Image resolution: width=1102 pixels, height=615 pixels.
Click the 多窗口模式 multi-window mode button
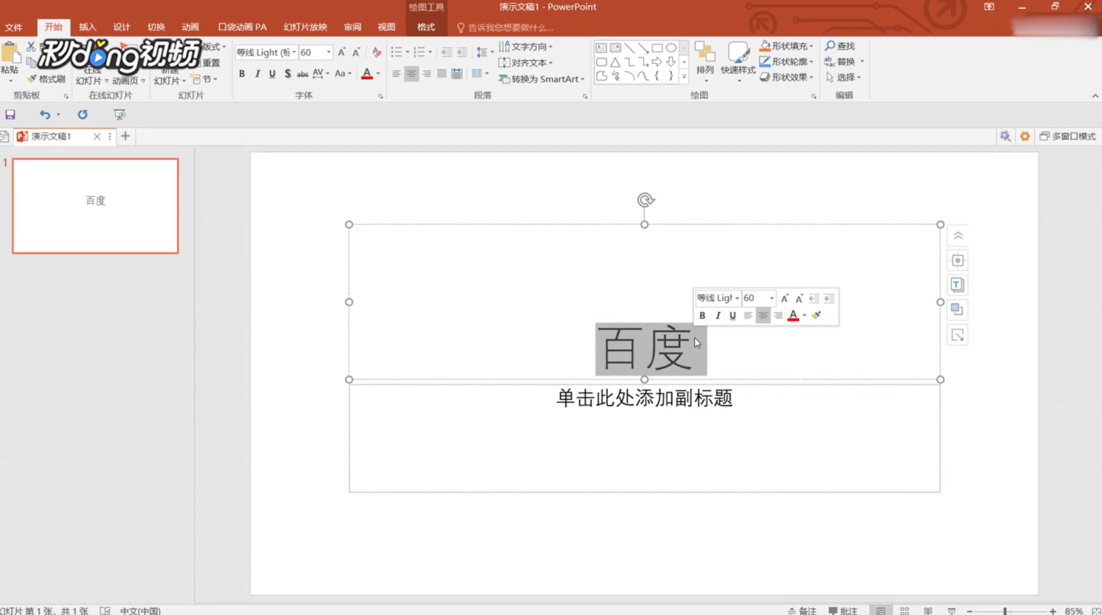click(x=1068, y=136)
